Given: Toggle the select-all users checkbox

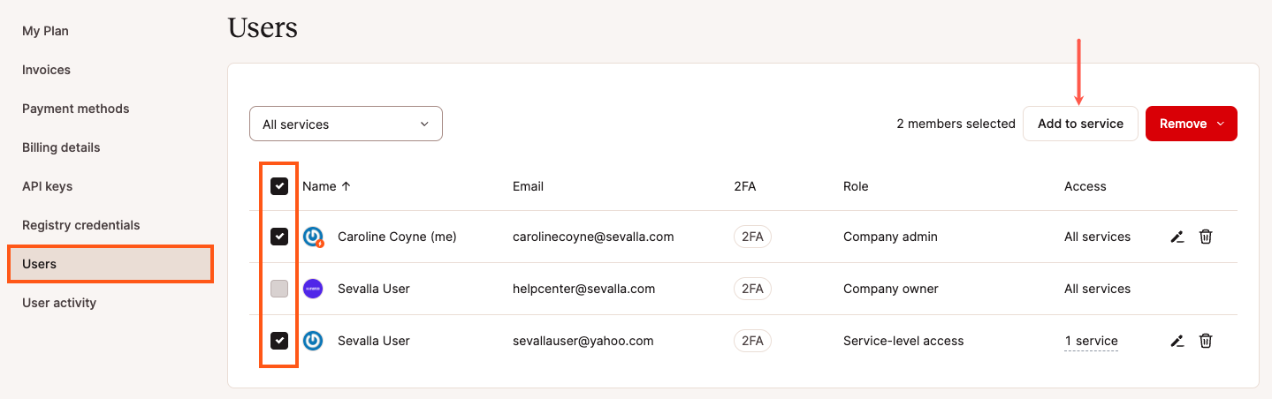Looking at the screenshot, I should click(x=279, y=186).
